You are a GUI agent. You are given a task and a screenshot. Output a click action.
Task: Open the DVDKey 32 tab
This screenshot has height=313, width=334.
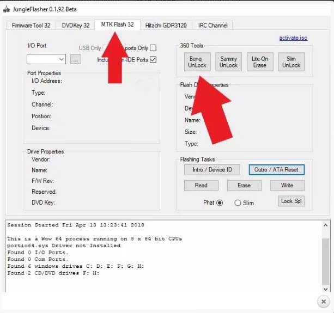75,26
